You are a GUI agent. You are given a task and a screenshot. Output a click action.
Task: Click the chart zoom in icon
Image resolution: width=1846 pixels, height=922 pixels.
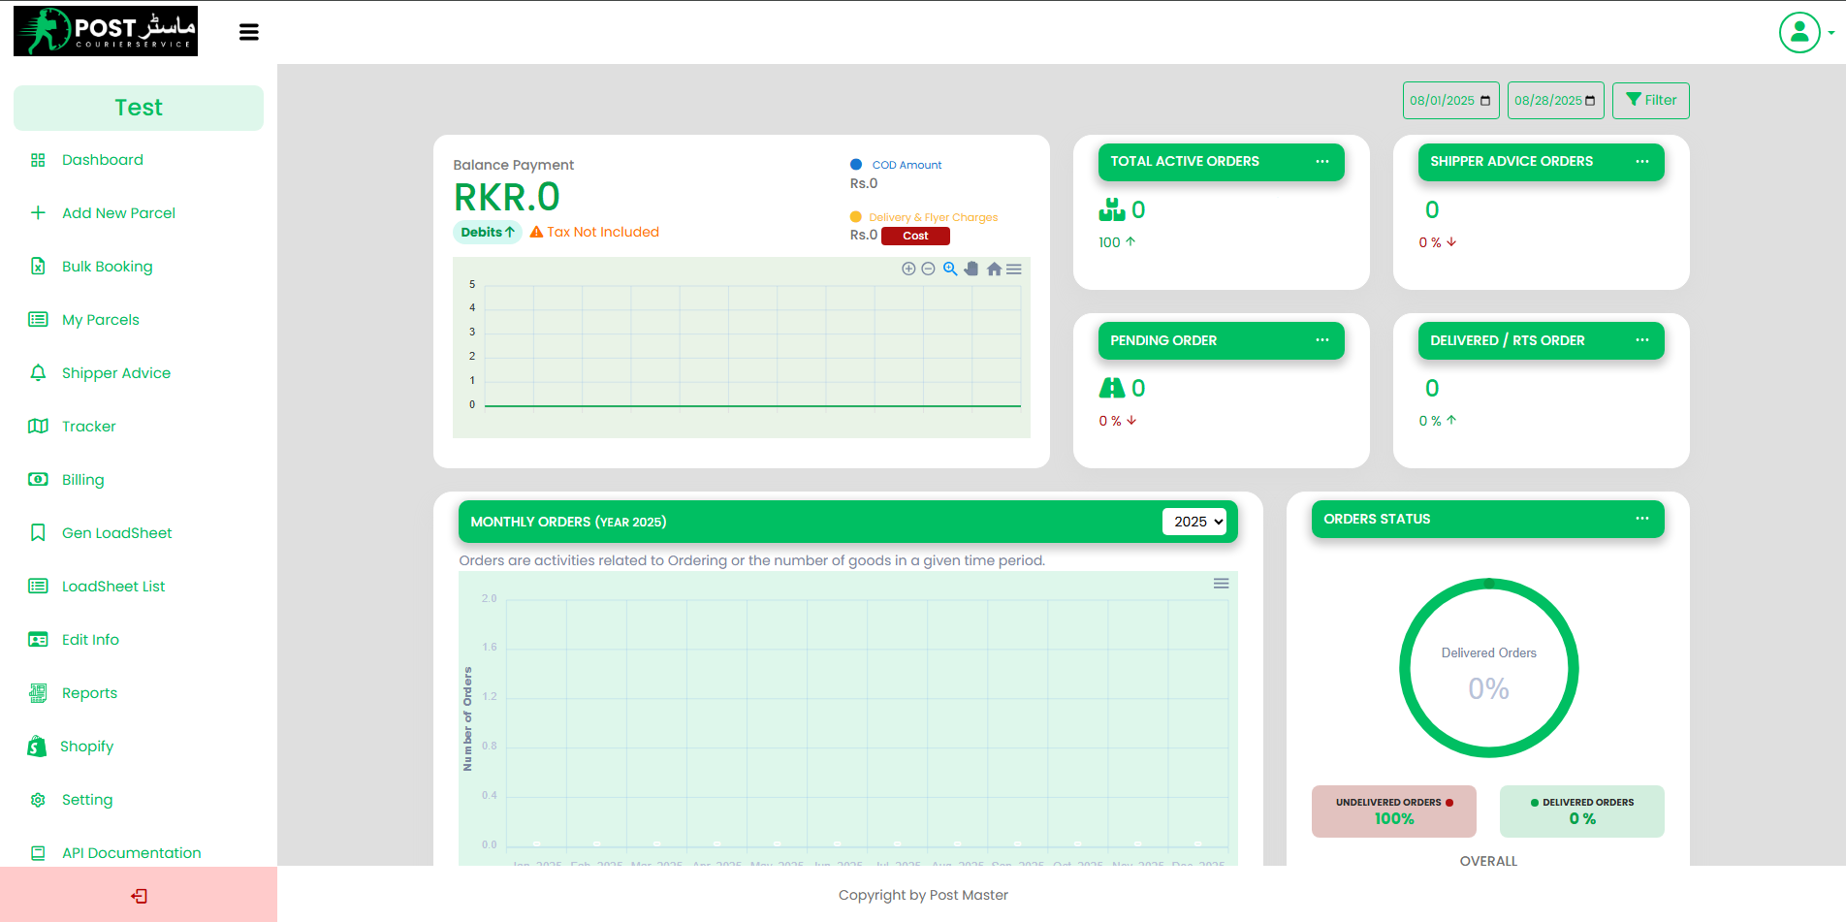pyautogui.click(x=908, y=269)
